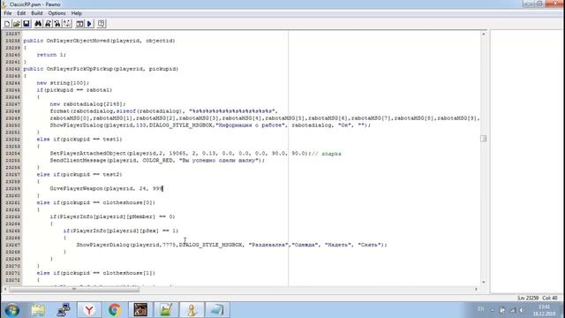Open the Help menu
The image size is (565, 318).
tap(77, 13)
